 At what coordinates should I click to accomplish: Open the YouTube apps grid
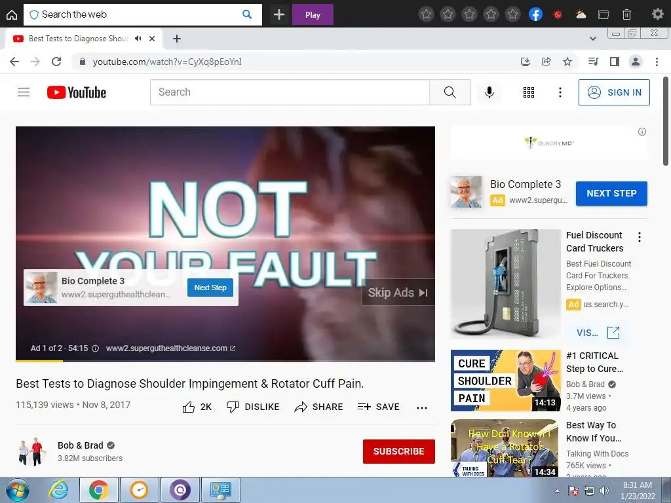529,92
